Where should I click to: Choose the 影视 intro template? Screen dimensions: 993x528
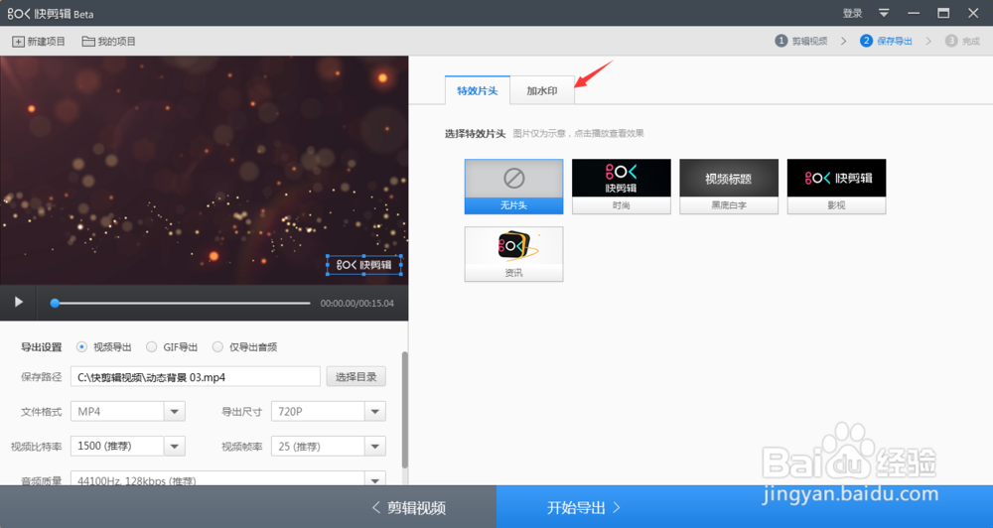(836, 187)
